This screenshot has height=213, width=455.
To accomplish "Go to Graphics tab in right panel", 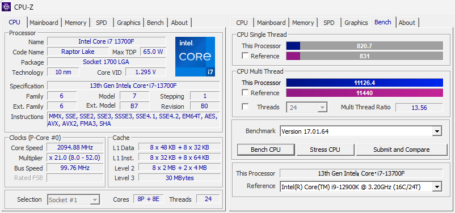I will click(356, 23).
